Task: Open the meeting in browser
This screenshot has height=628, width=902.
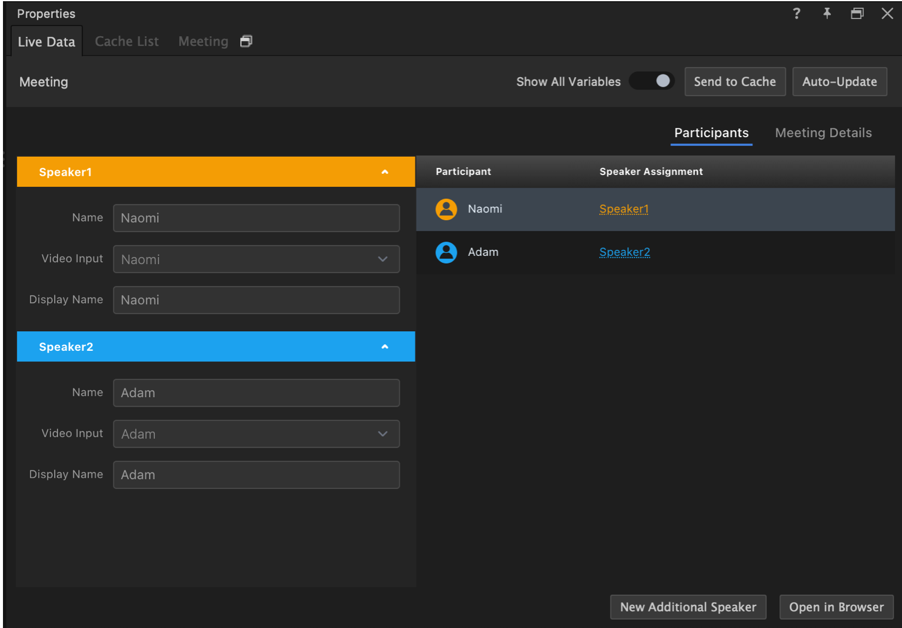Action: 836,607
